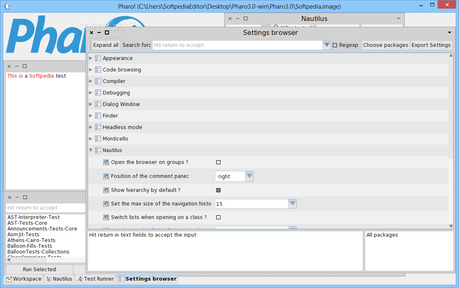
Task: Click the Appearance settings group icon
Action: [98, 58]
